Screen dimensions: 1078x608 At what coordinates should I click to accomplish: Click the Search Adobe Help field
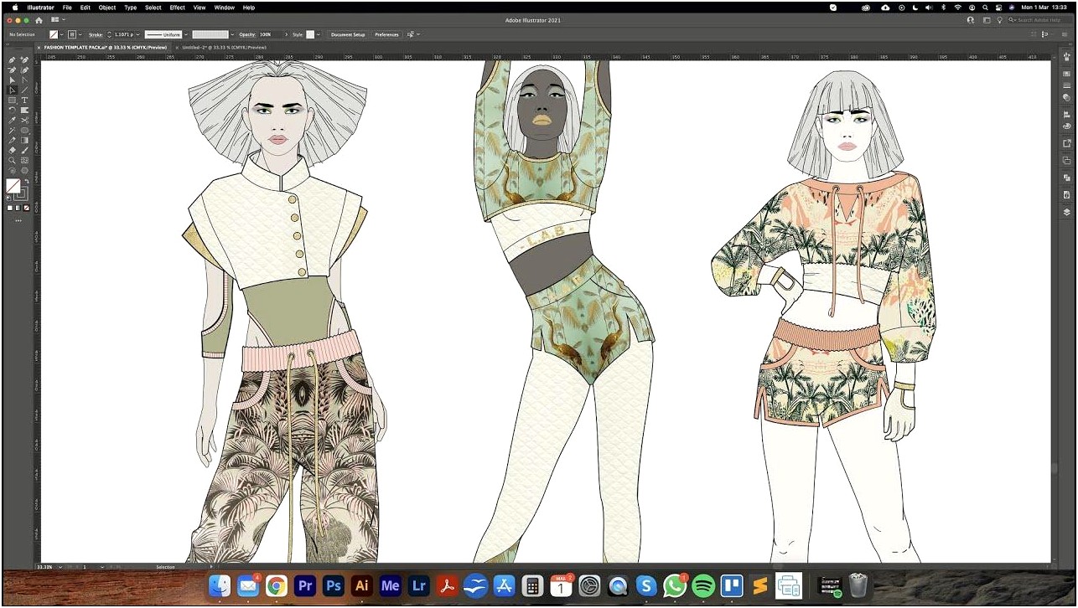coord(1040,20)
